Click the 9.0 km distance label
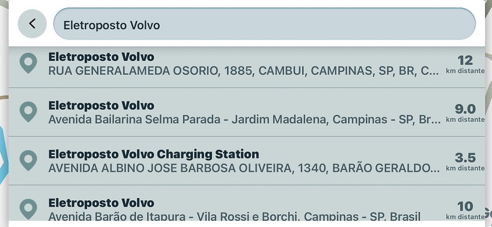 [465, 109]
